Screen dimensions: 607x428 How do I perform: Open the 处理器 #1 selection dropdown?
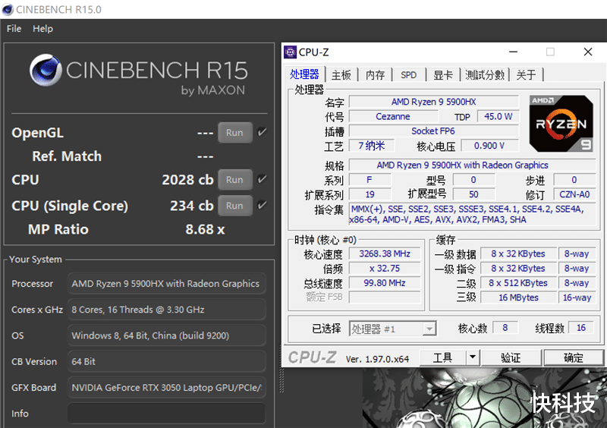392,329
